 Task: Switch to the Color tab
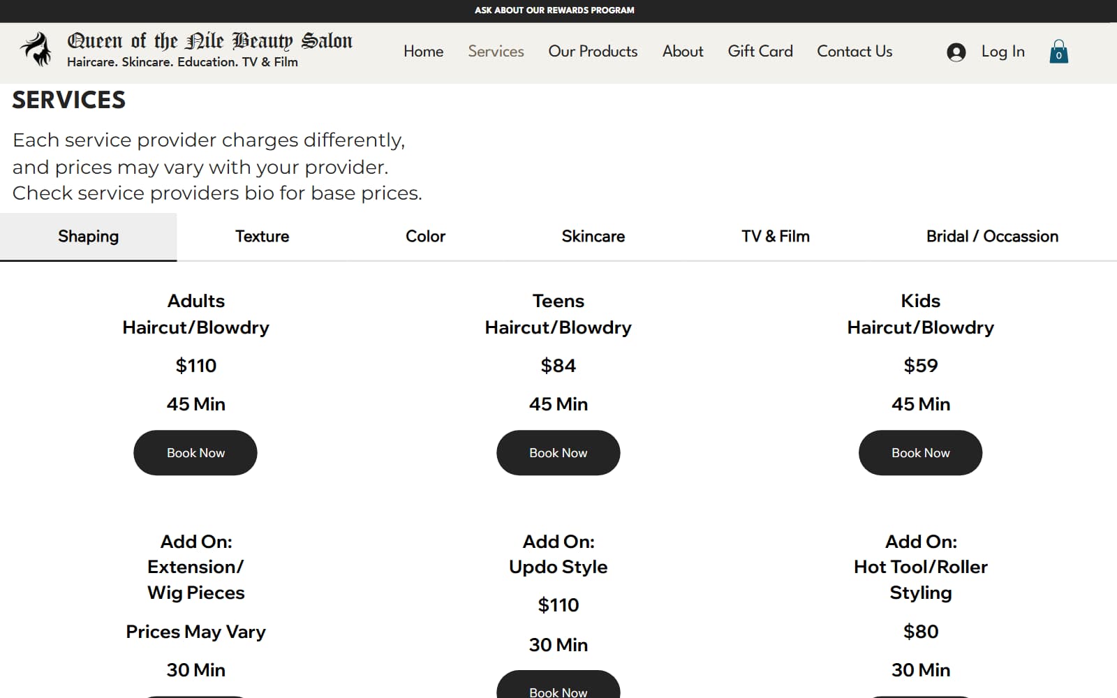click(425, 237)
